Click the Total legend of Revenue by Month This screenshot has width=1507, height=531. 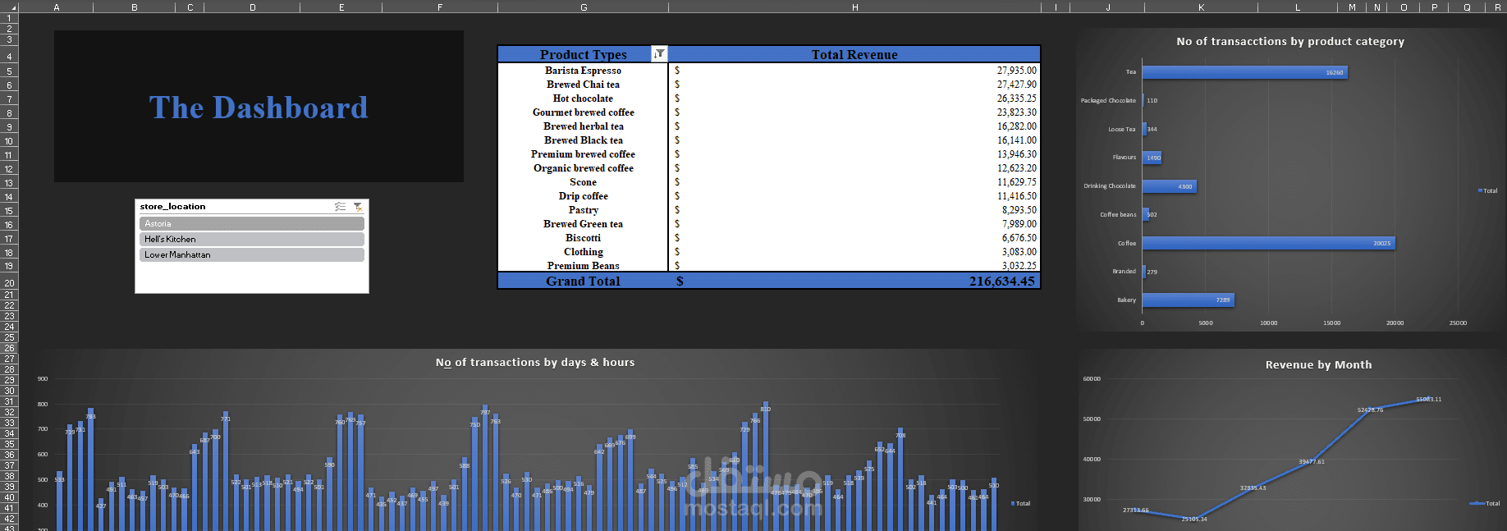pos(1485,503)
